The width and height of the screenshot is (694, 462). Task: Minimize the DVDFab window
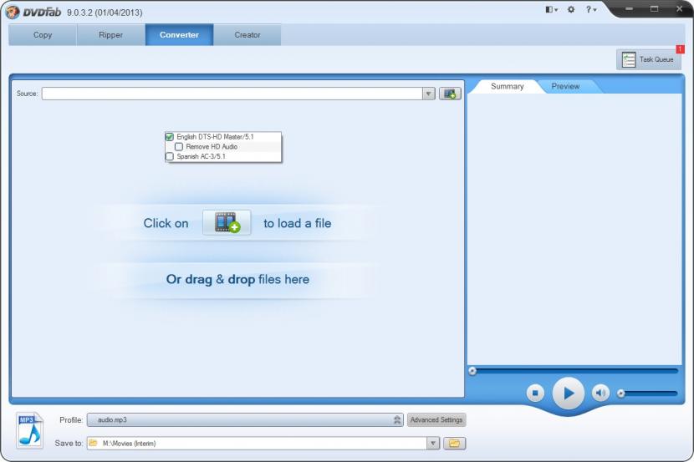pos(629,9)
